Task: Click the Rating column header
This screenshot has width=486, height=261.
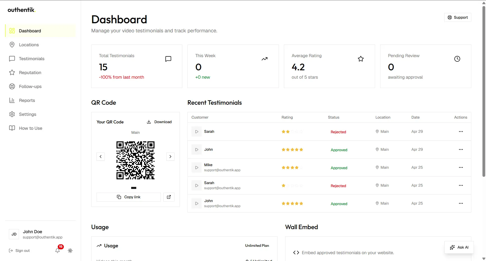Action: [287, 117]
